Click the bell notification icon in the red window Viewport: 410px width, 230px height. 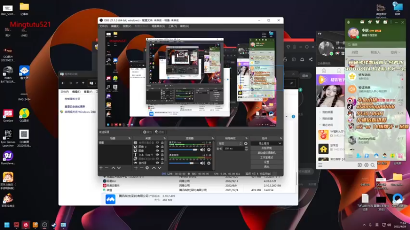click(x=302, y=59)
